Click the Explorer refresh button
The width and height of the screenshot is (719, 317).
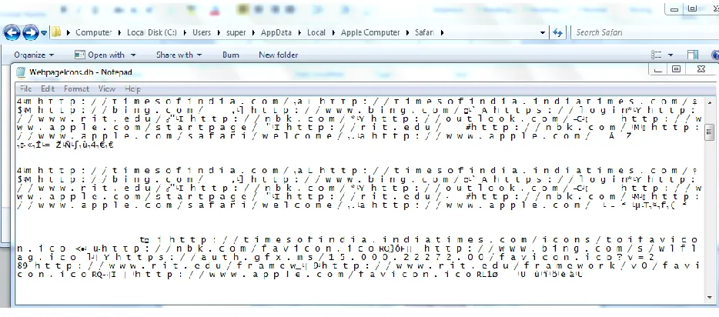point(557,32)
